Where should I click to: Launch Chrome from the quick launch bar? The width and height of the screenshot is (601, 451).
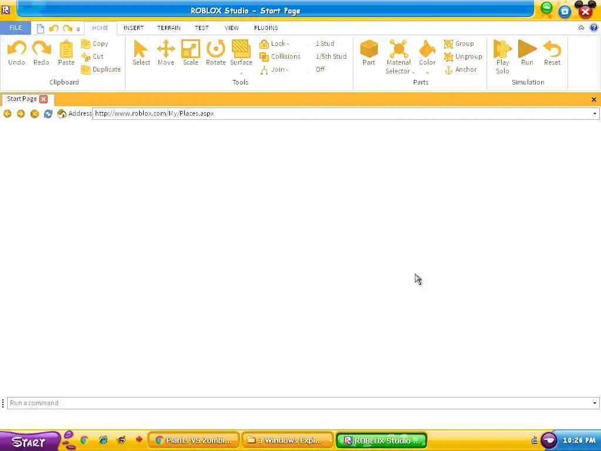click(x=85, y=440)
